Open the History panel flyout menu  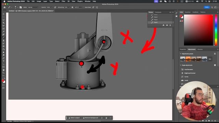(x=173, y=12)
